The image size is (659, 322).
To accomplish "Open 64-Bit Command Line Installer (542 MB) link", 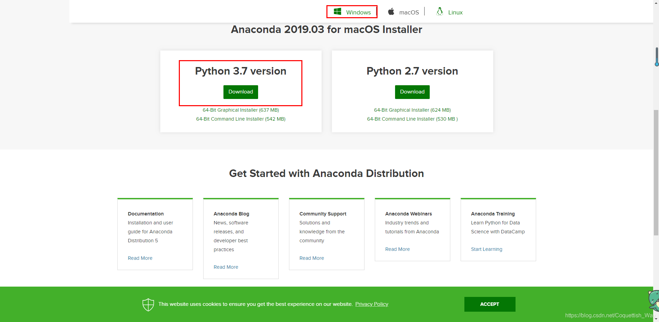I will click(x=241, y=119).
